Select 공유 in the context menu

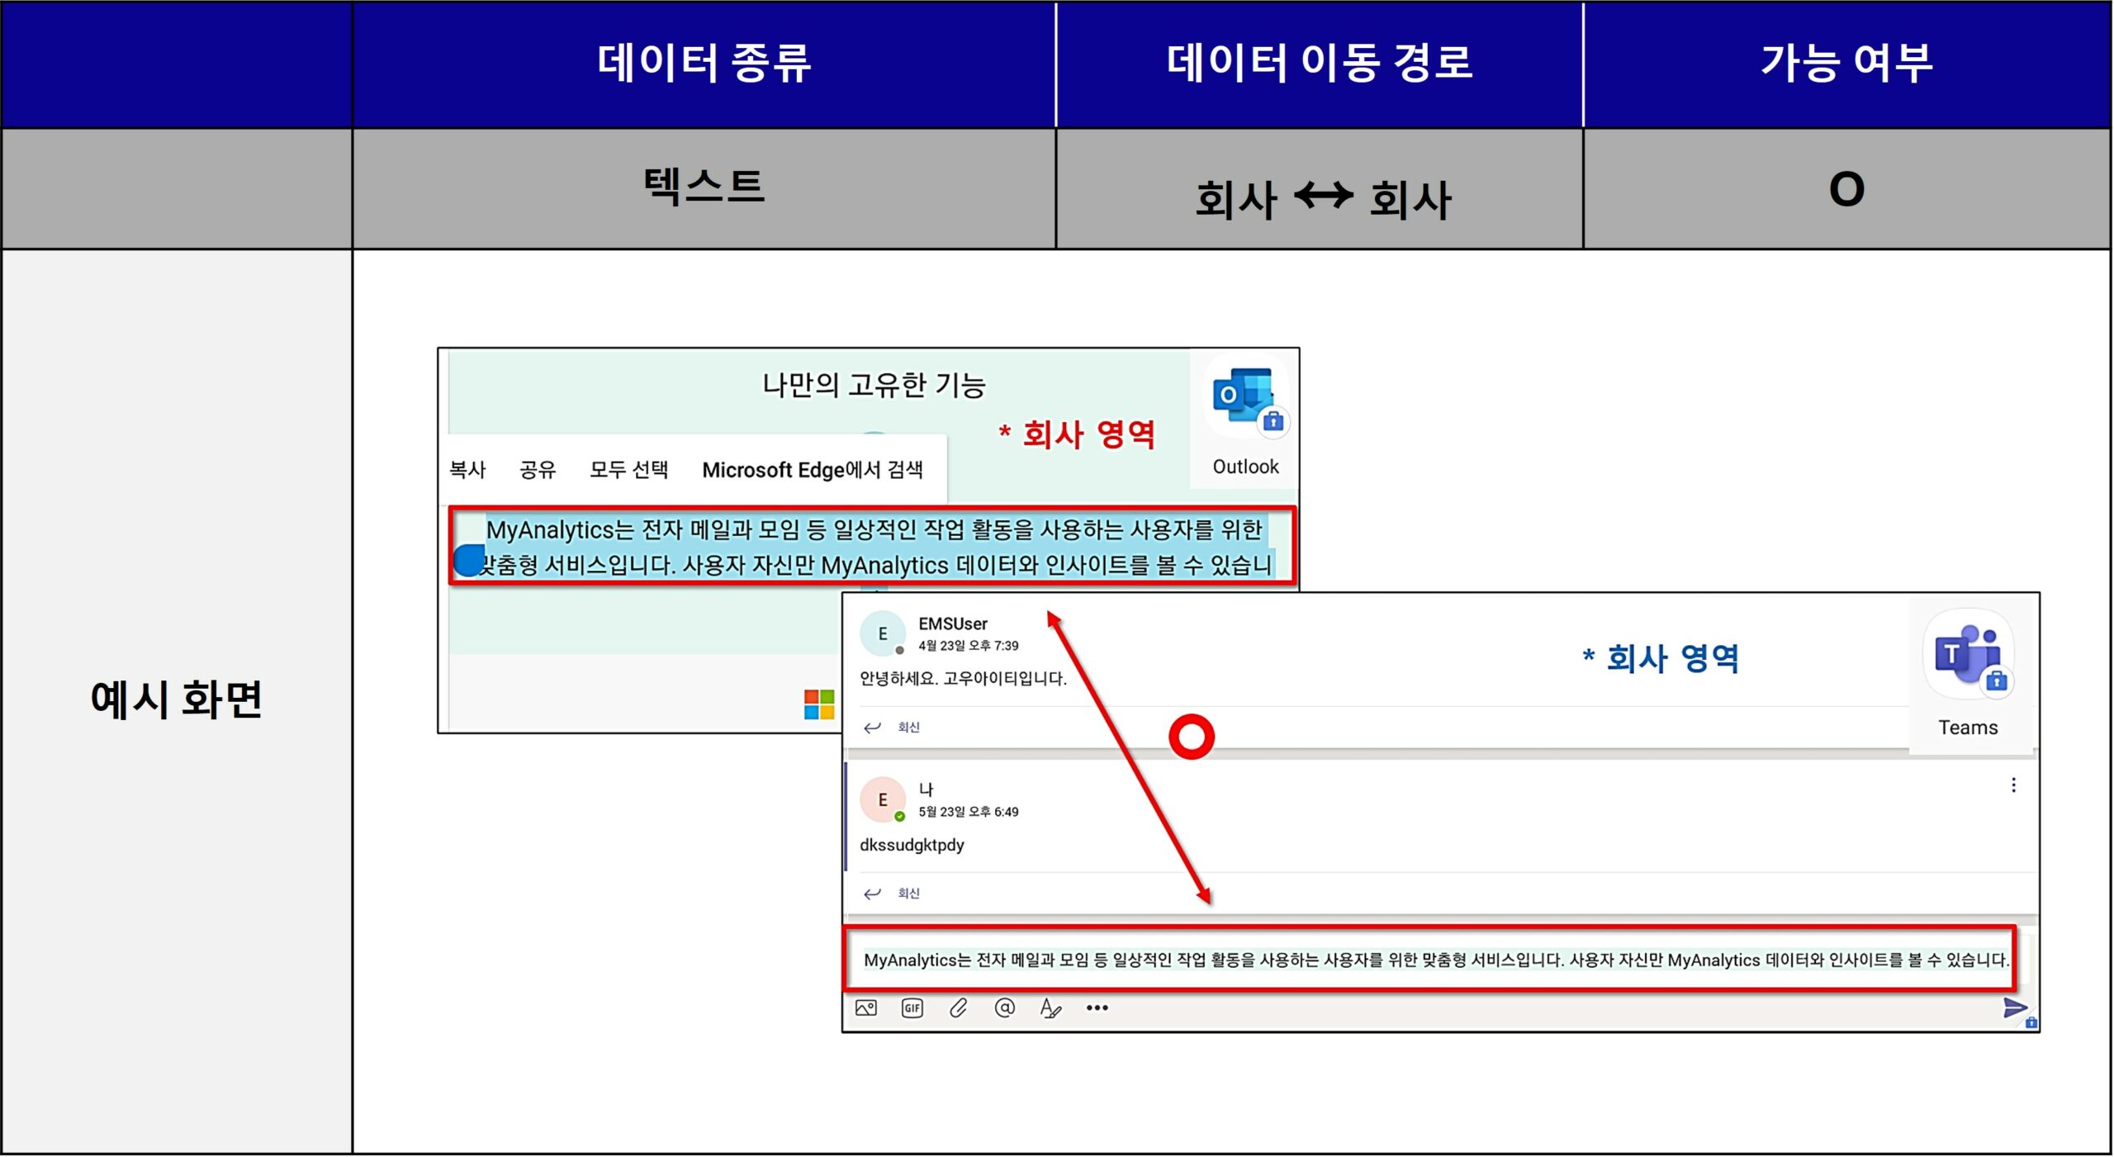[x=538, y=470]
